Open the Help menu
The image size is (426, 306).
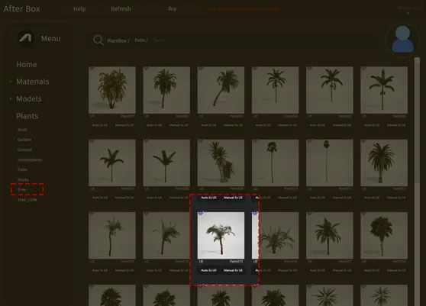tap(79, 9)
